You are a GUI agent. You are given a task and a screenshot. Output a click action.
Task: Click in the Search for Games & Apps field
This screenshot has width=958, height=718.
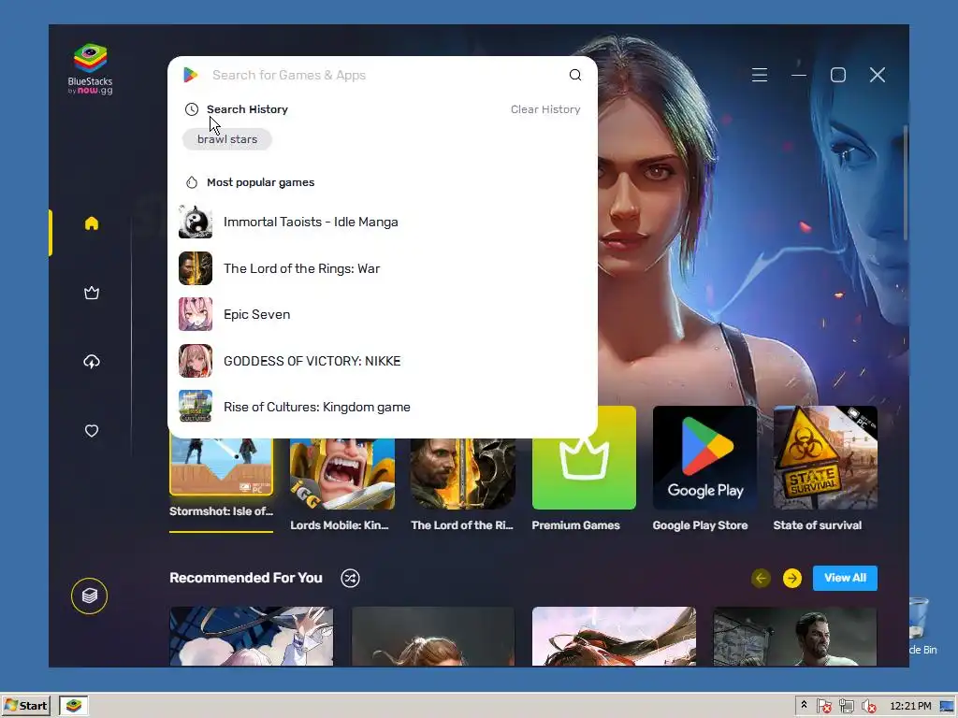tap(385, 75)
